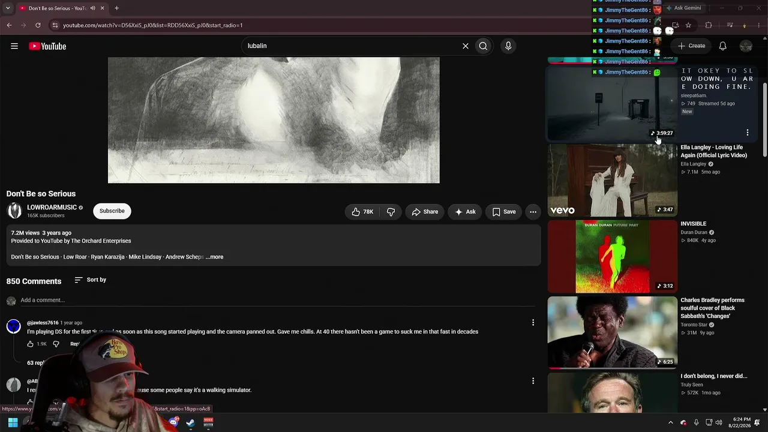The image size is (768, 432).
Task: Open 'I don't belong, I never did...' title
Action: [714, 376]
